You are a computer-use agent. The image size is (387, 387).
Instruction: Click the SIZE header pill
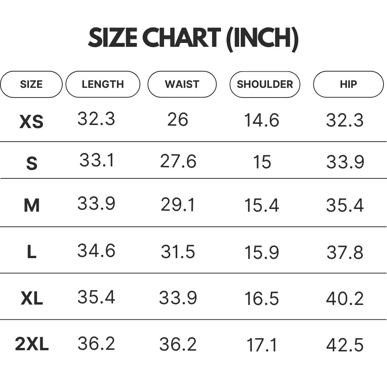tap(31, 84)
